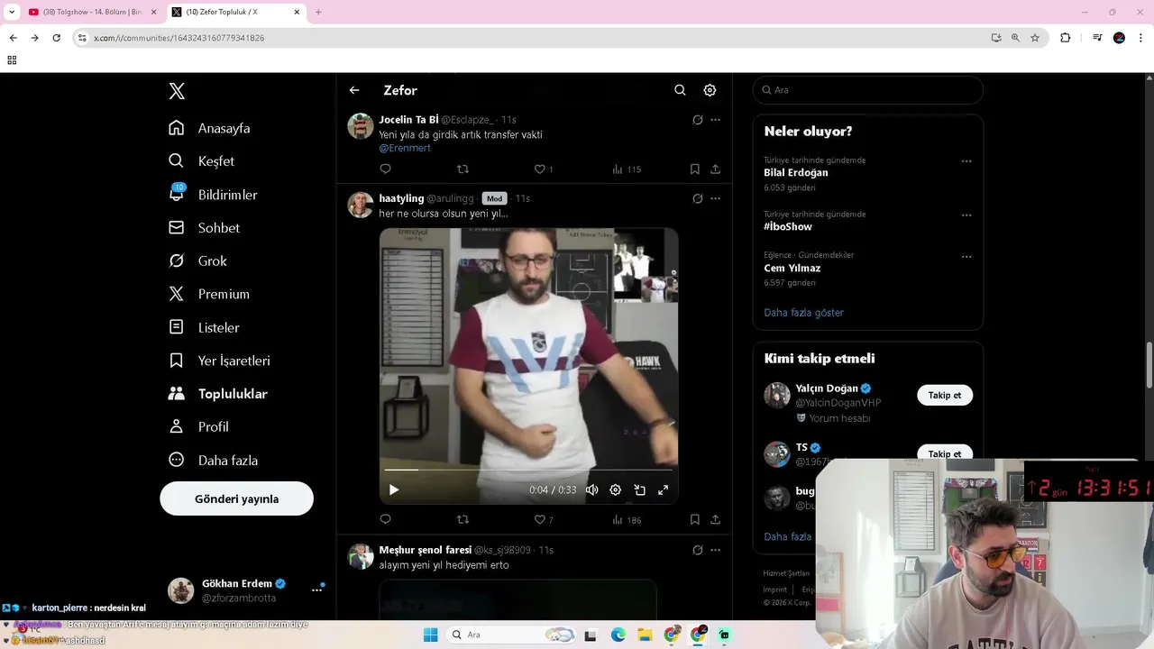Repost Jocelin Ta Bİ post

pos(463,169)
